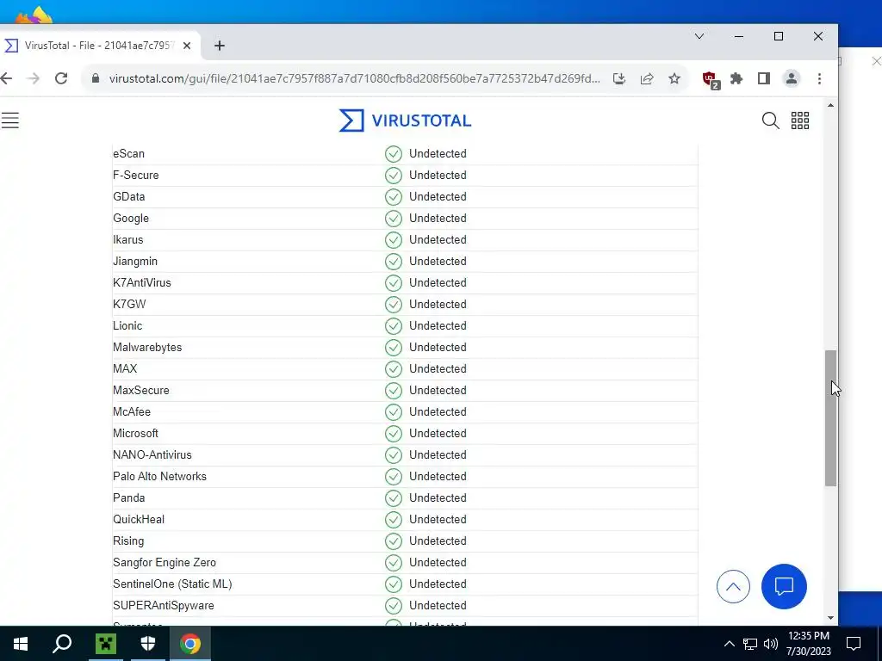This screenshot has height=661, width=882.
Task: Open the VirusTotal hamburger menu
Action: 9,120
